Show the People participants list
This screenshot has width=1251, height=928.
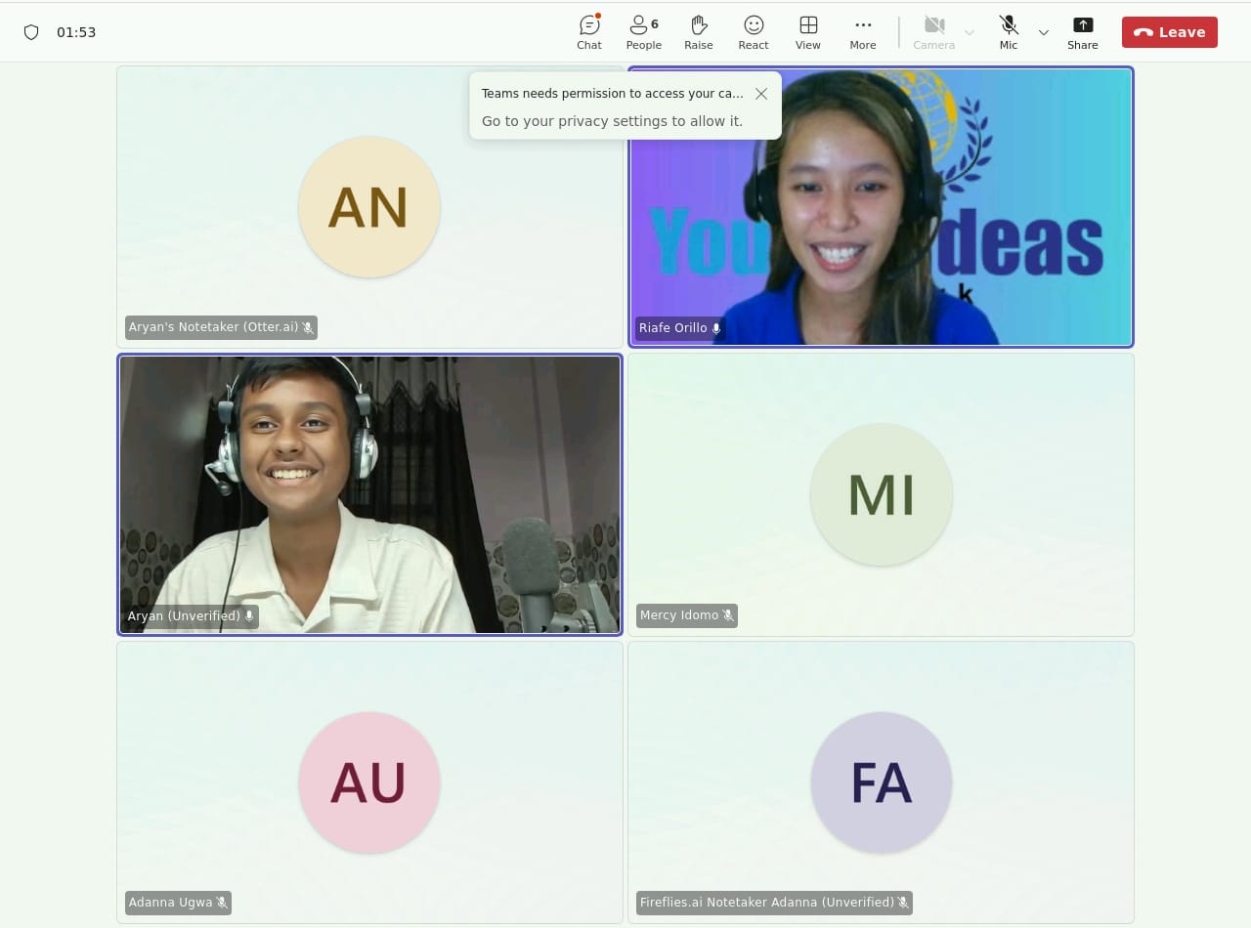pyautogui.click(x=643, y=32)
